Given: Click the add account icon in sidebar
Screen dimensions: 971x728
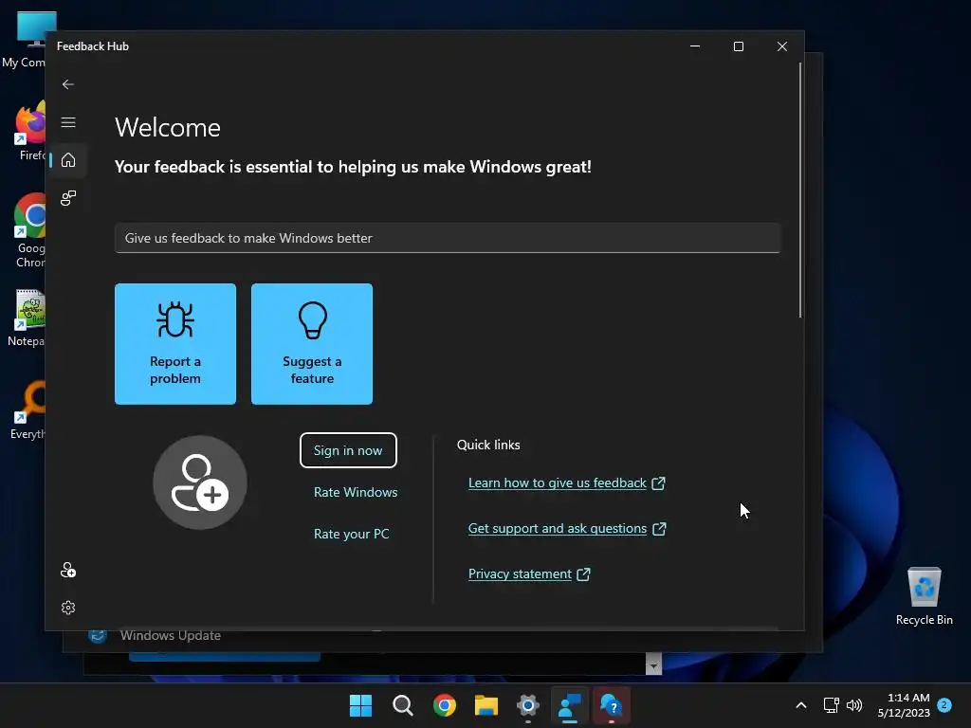Looking at the screenshot, I should pyautogui.click(x=68, y=570).
